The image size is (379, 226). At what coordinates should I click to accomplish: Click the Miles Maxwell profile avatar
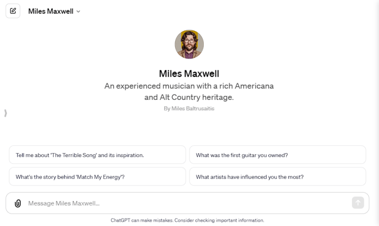coord(189,44)
